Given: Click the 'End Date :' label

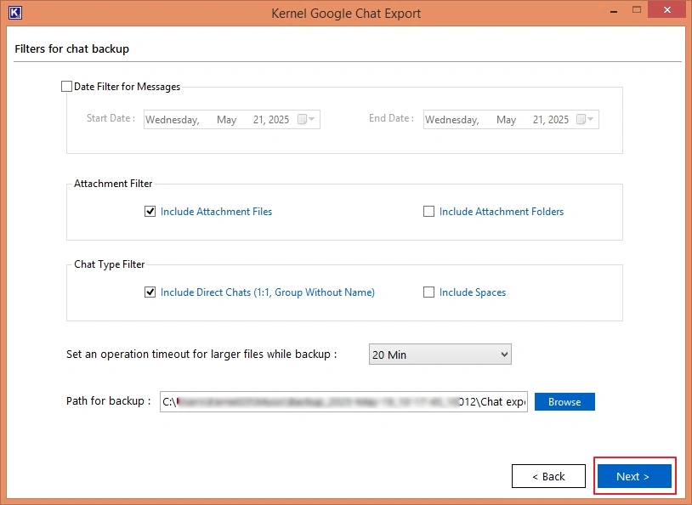Looking at the screenshot, I should pos(391,118).
